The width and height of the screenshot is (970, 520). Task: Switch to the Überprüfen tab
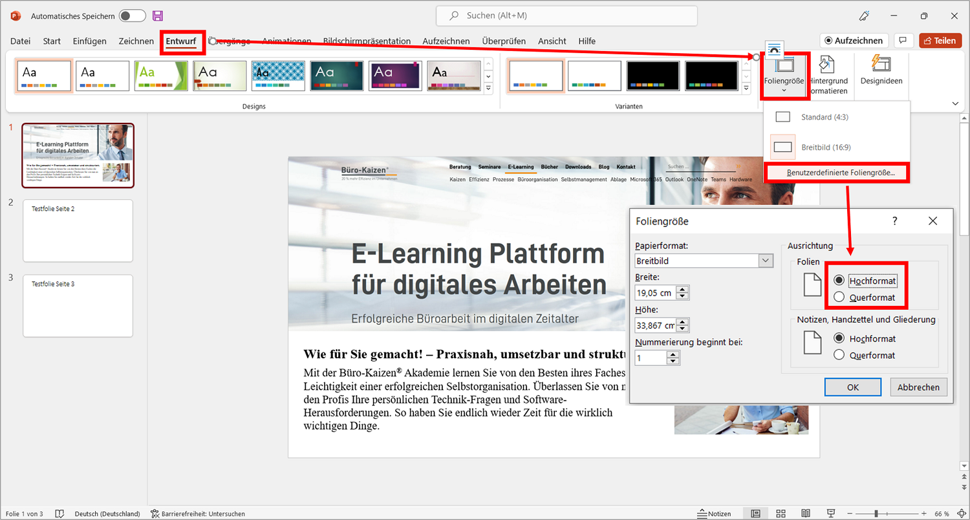click(504, 41)
